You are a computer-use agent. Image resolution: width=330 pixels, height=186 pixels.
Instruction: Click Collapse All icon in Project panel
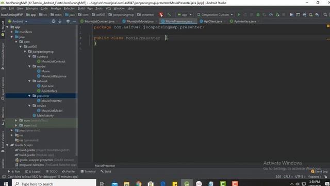(x=60, y=21)
